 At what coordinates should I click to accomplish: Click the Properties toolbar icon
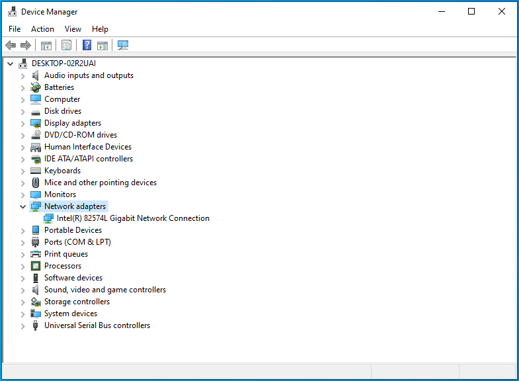pyautogui.click(x=66, y=45)
